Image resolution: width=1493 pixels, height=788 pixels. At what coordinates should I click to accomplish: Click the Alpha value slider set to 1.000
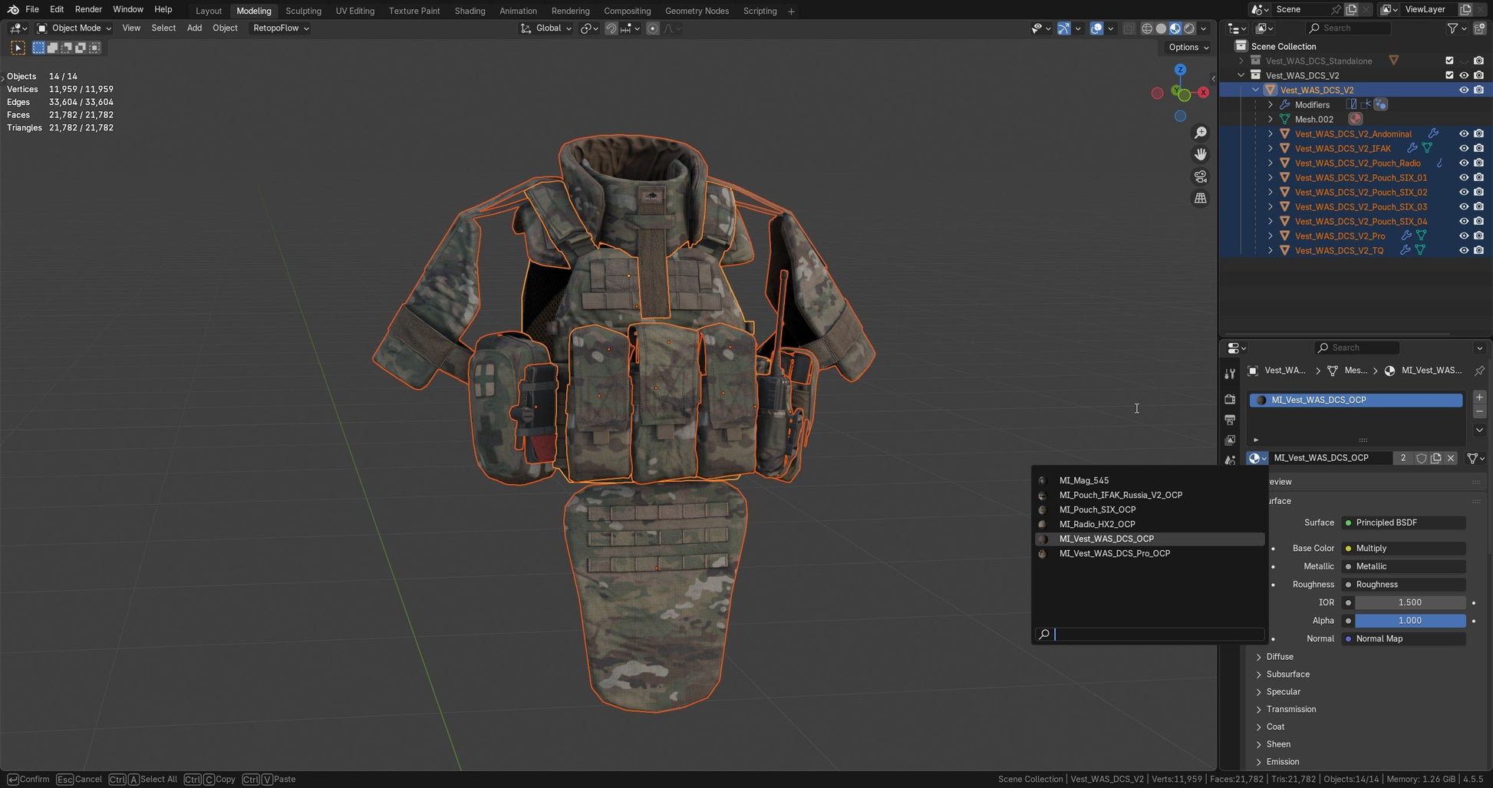tap(1410, 620)
